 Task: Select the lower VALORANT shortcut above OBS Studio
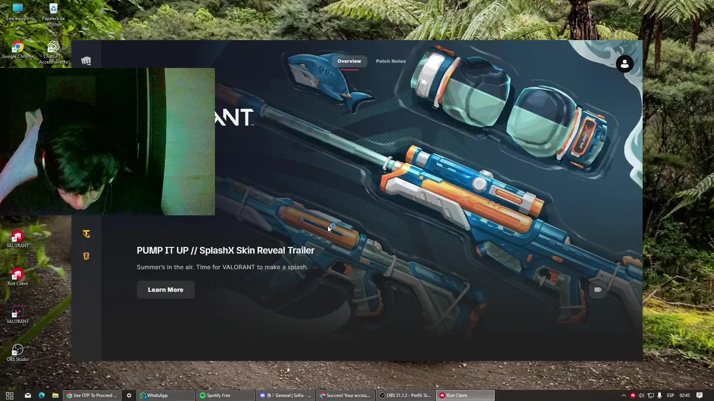(x=18, y=315)
